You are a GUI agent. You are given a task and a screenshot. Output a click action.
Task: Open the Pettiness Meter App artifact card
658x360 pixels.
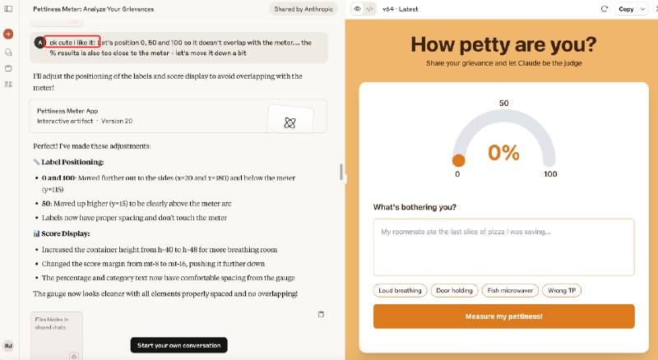(x=178, y=116)
